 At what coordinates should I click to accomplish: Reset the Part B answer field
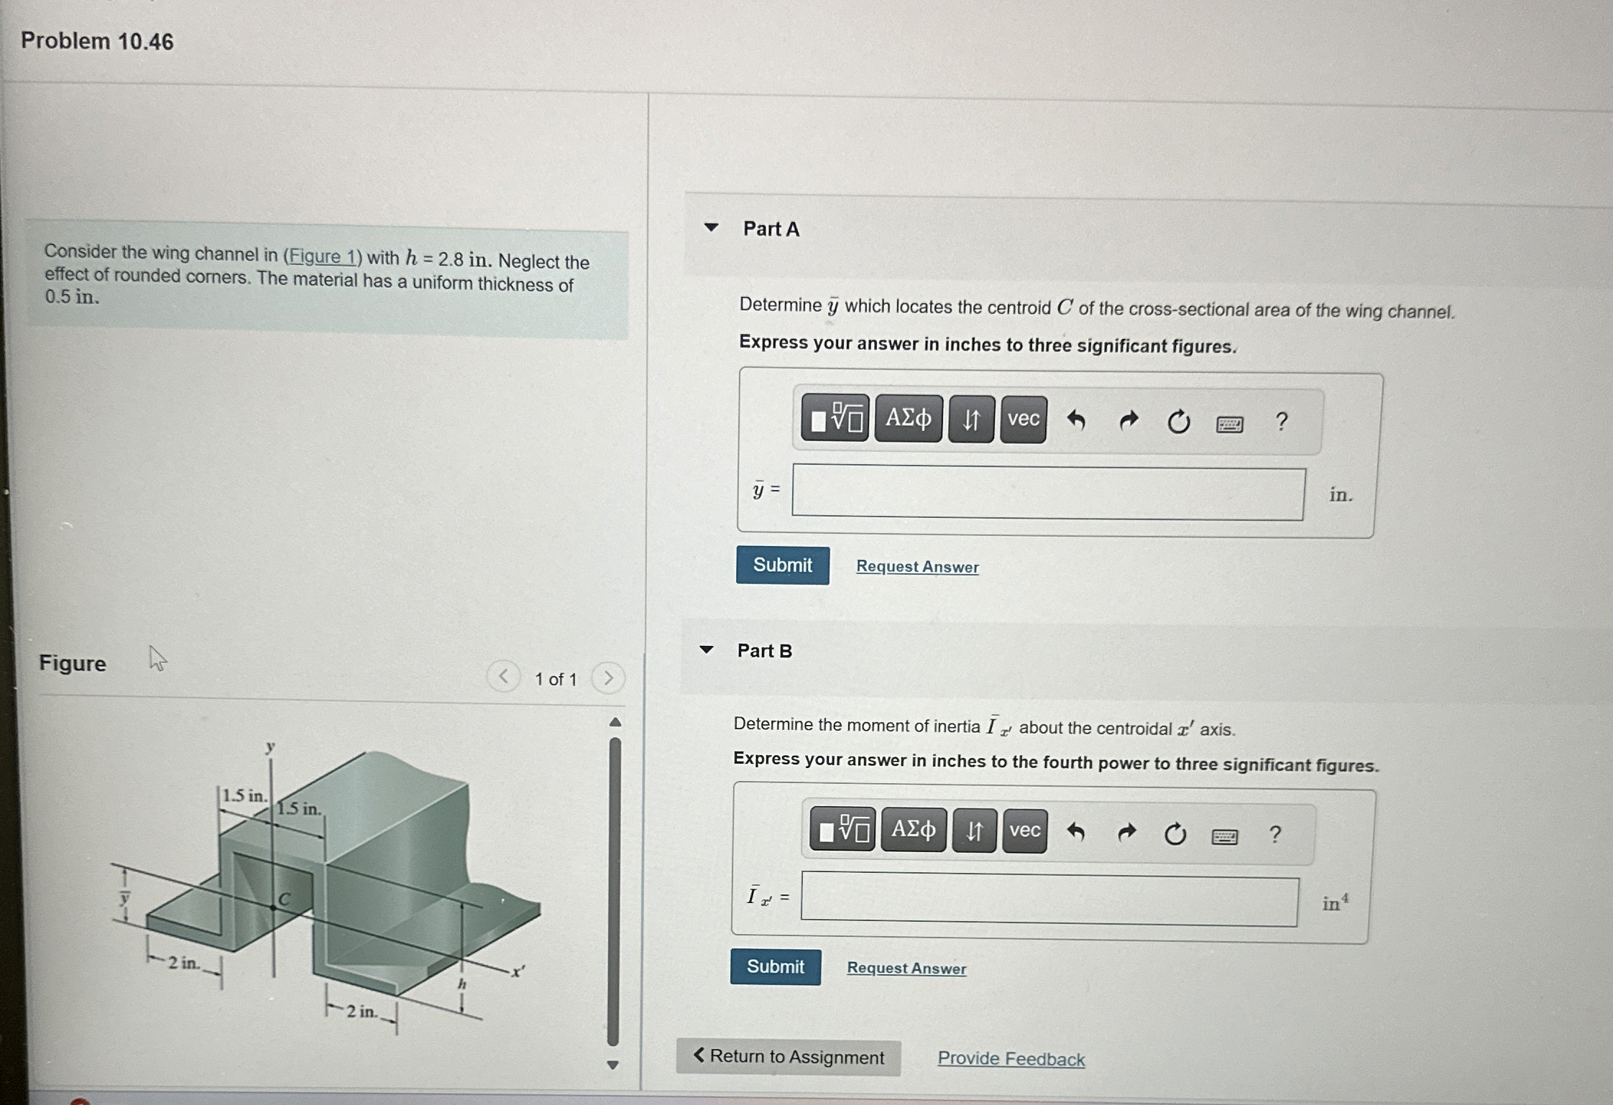1175,833
